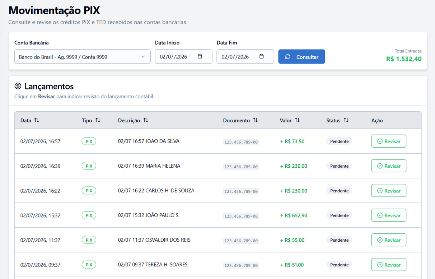This screenshot has width=435, height=279.
Task: Click the Total Entradas amount R$ 1.532,40
Action: (x=404, y=59)
